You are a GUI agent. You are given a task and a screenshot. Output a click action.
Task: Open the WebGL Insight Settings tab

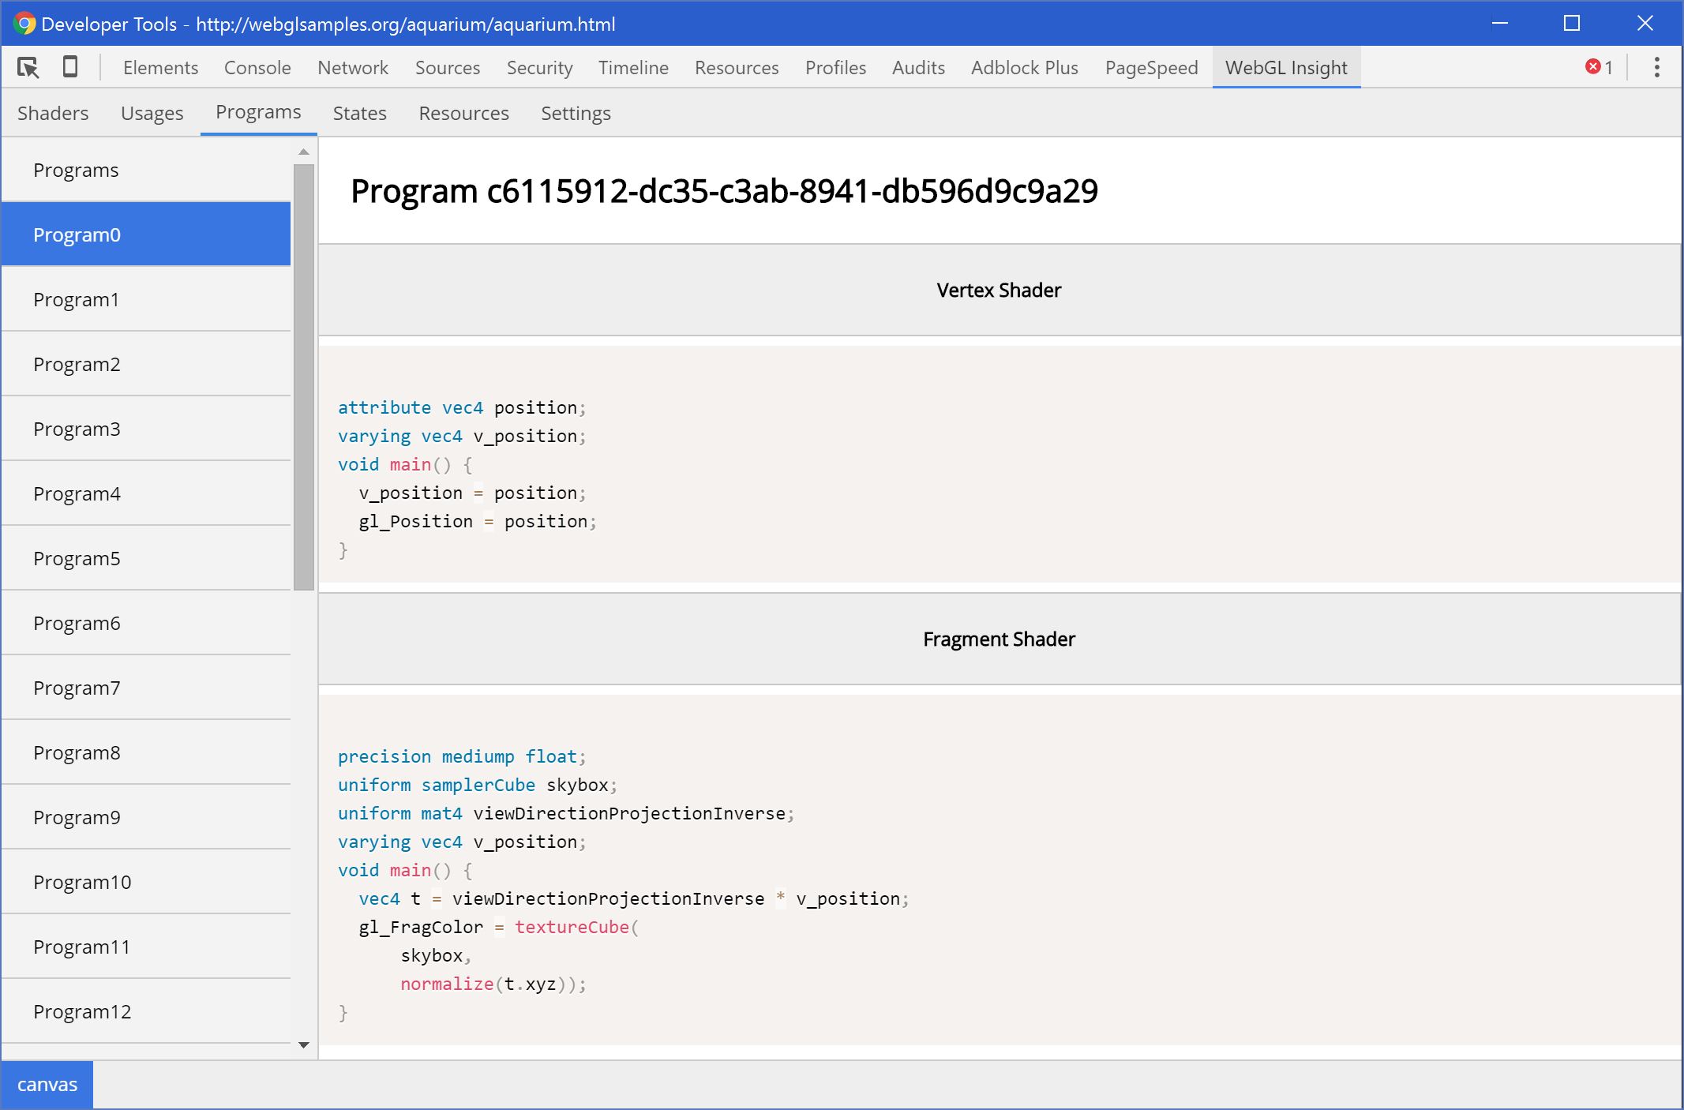pos(576,113)
